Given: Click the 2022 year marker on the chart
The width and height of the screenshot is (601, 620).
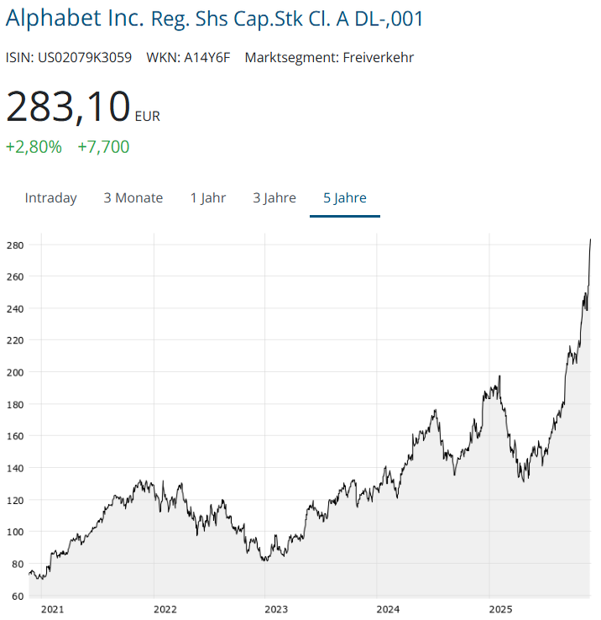Looking at the screenshot, I should tap(165, 609).
